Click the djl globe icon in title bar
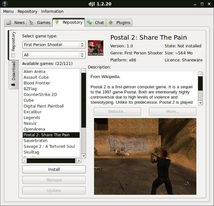 click(5, 4)
